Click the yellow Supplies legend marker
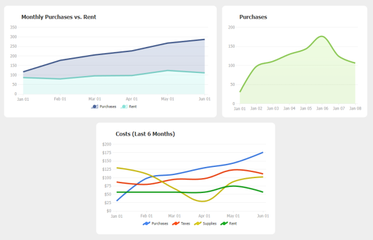This screenshot has width=373, height=240. coord(198,223)
